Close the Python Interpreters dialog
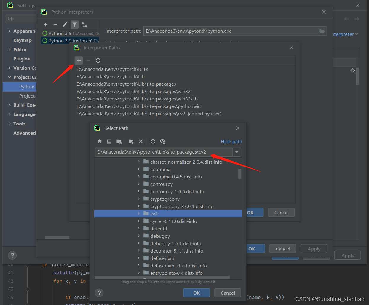Image resolution: width=369 pixels, height=305 pixels. point(324,12)
